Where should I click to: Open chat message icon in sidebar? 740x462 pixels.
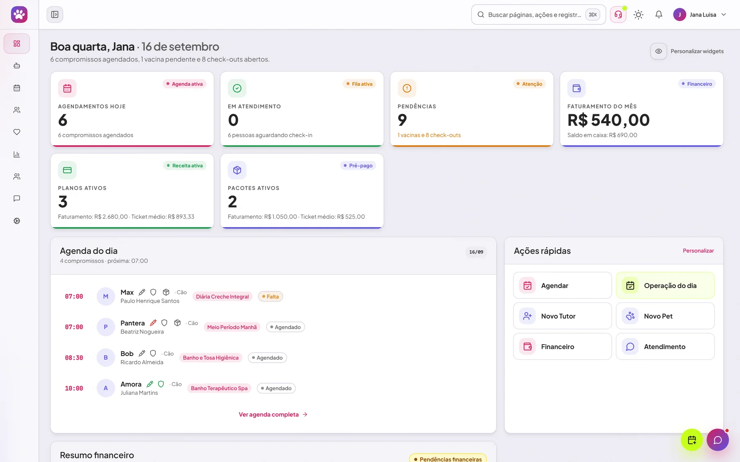[x=17, y=199]
